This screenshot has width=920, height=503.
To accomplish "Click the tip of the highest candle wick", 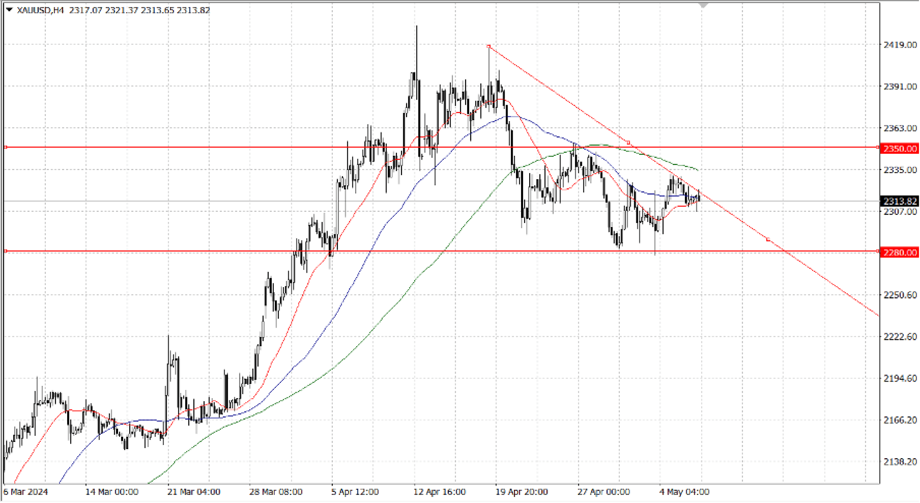I will 416,26.
